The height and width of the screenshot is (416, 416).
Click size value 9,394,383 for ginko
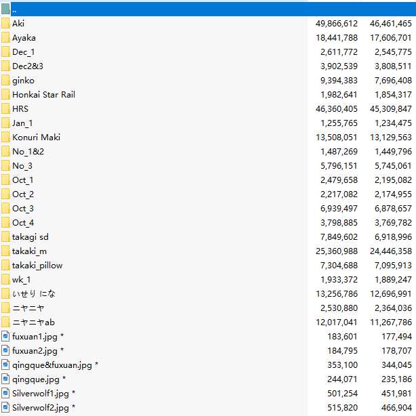point(339,81)
